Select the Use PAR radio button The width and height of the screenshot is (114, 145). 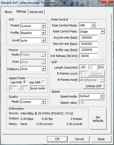point(24,82)
